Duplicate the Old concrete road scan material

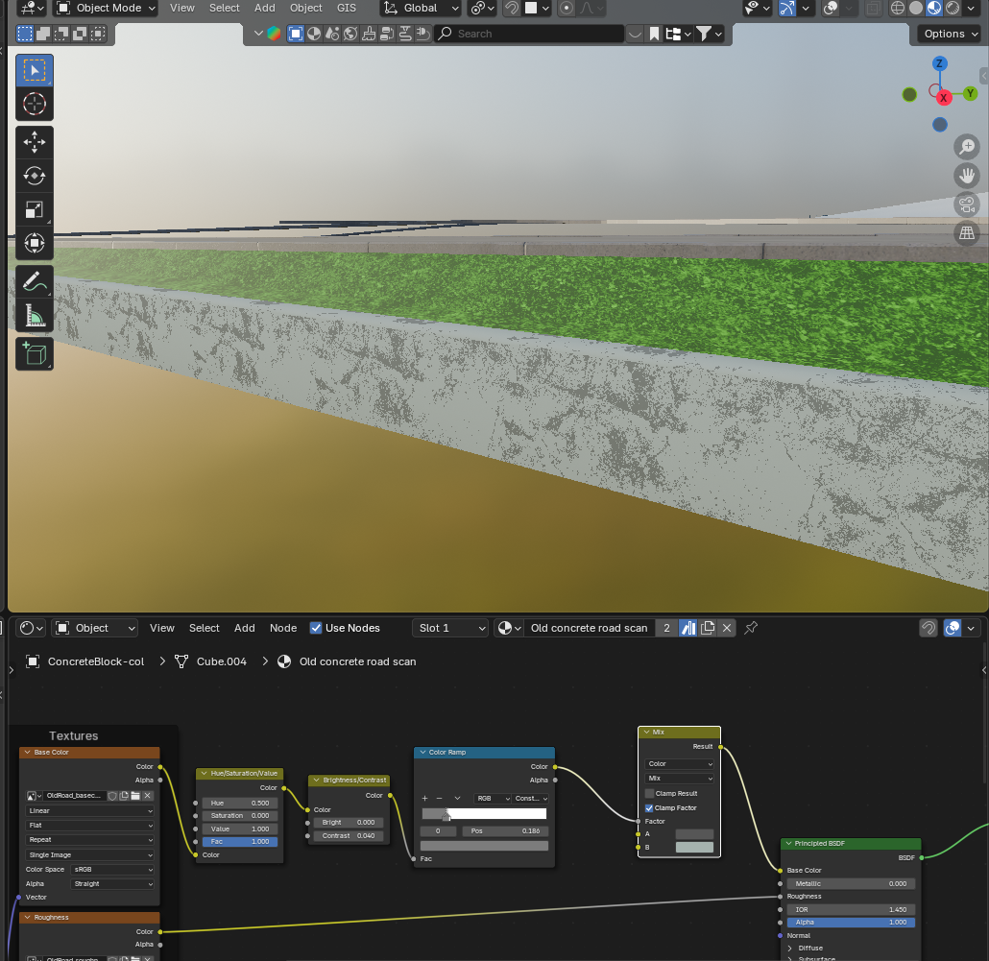click(708, 628)
